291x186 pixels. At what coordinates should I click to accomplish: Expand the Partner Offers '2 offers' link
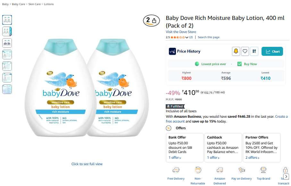[252, 158]
